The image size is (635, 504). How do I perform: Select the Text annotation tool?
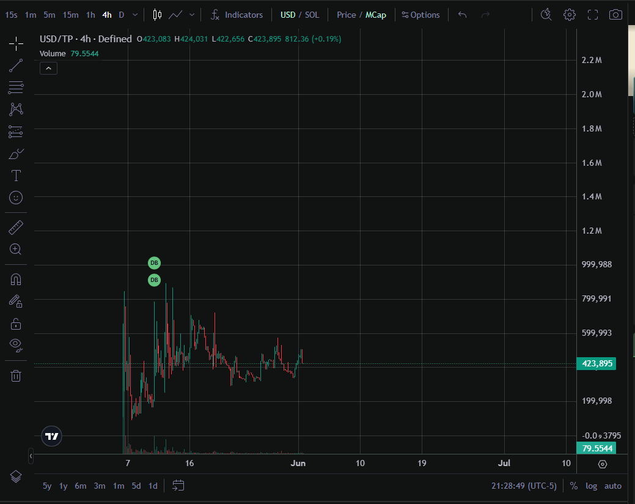(16, 176)
